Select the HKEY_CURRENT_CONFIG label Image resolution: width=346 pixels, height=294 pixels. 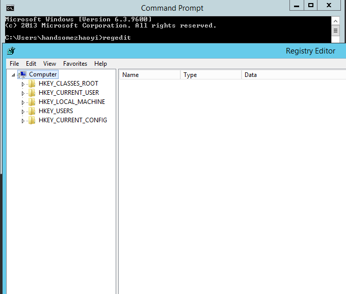[72, 120]
